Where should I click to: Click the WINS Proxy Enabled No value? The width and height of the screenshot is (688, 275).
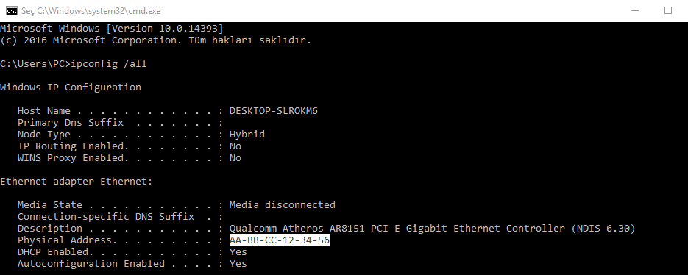click(235, 158)
